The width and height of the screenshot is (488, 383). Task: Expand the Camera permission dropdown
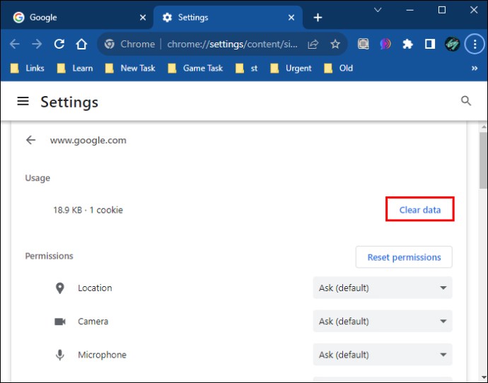[383, 321]
